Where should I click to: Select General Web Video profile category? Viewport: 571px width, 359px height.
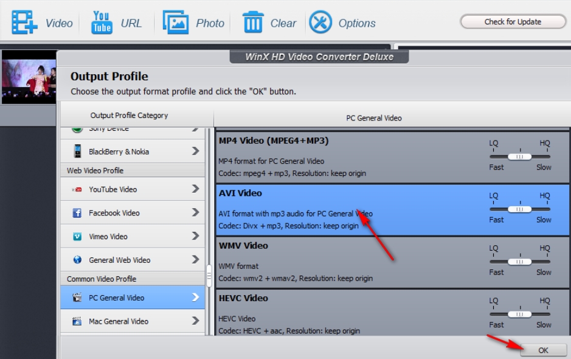(x=133, y=259)
